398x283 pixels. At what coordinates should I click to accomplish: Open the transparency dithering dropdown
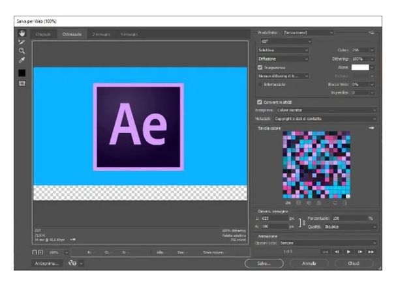(x=283, y=76)
